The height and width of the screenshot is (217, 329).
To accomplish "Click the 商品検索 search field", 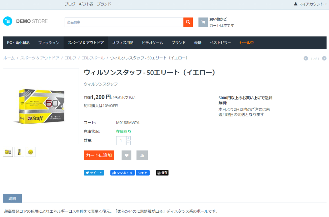I will pyautogui.click(x=124, y=22).
